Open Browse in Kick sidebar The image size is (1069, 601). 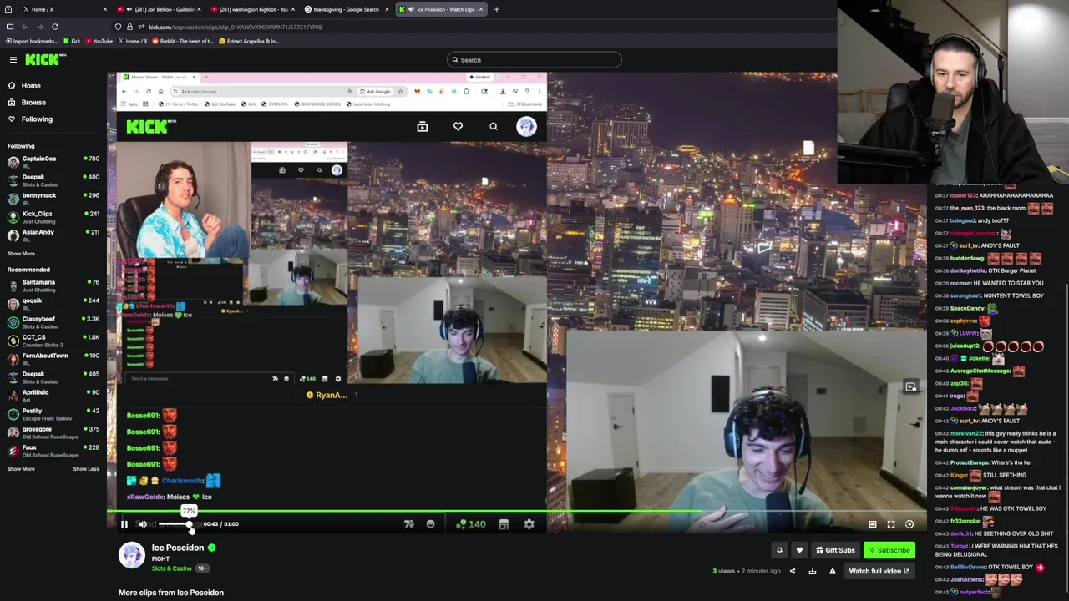33,102
